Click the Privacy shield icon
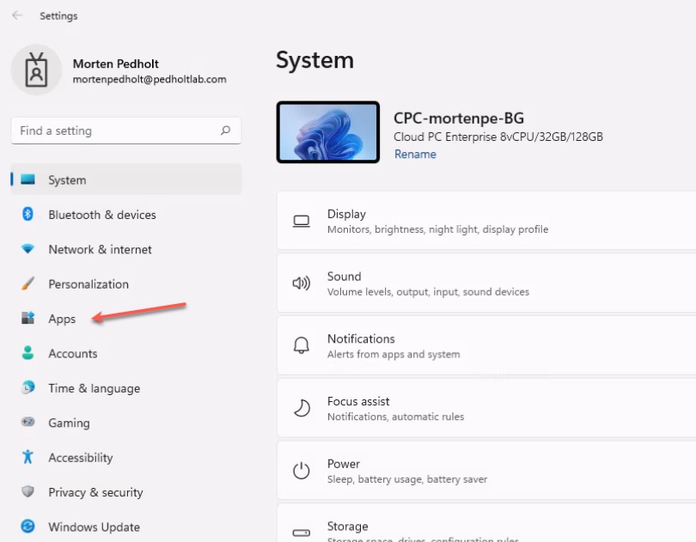The image size is (696, 542). 27,491
